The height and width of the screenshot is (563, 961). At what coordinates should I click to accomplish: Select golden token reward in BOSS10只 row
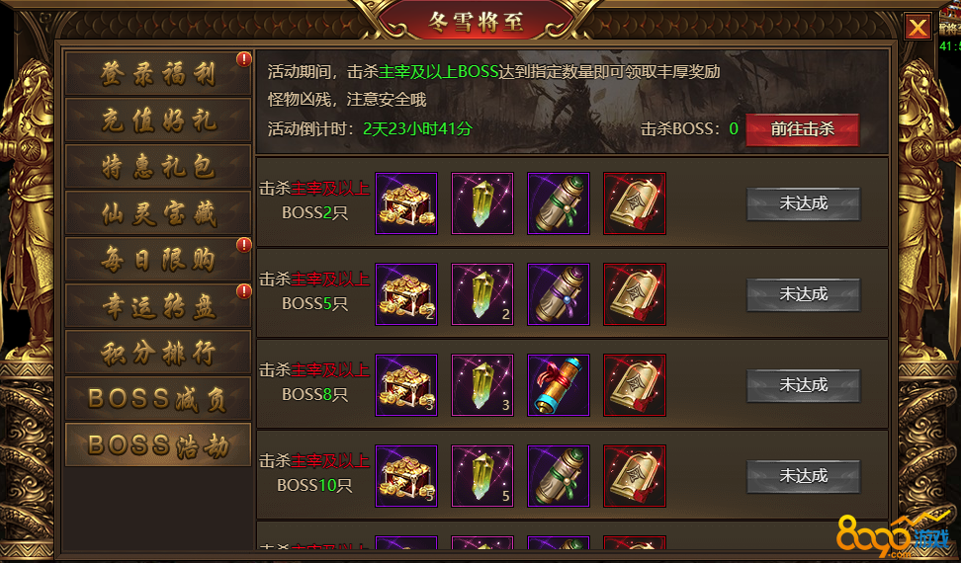(635, 476)
